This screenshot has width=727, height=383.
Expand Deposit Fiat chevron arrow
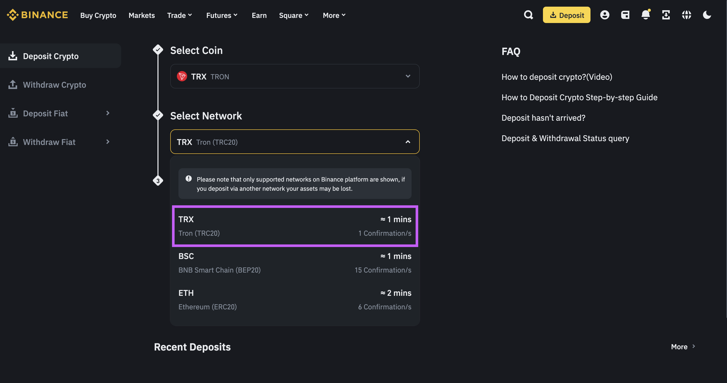coord(108,113)
